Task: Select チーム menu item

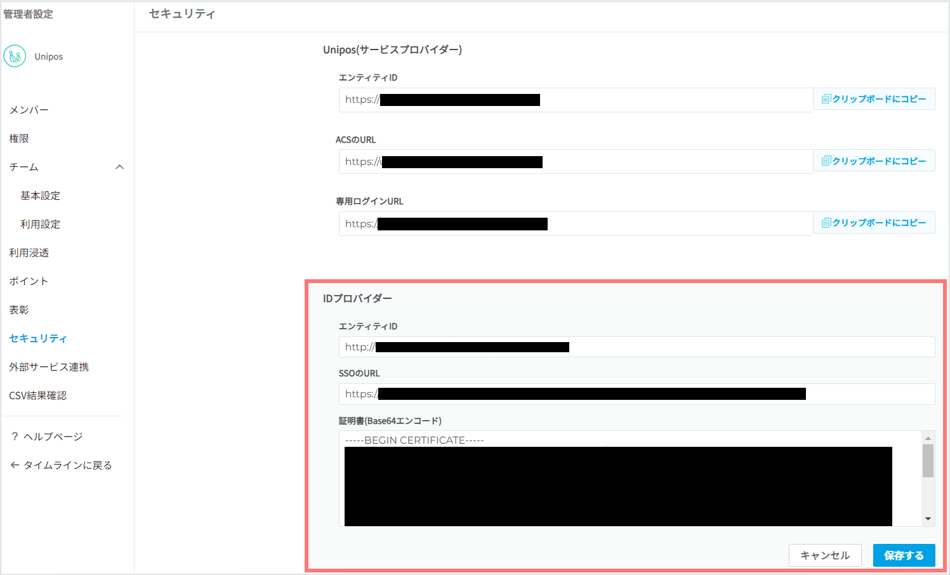Action: 23,167
